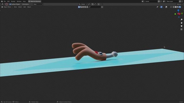184x103 pixels.
Task: Click the Back to Previous button
Action: click(34, 1)
